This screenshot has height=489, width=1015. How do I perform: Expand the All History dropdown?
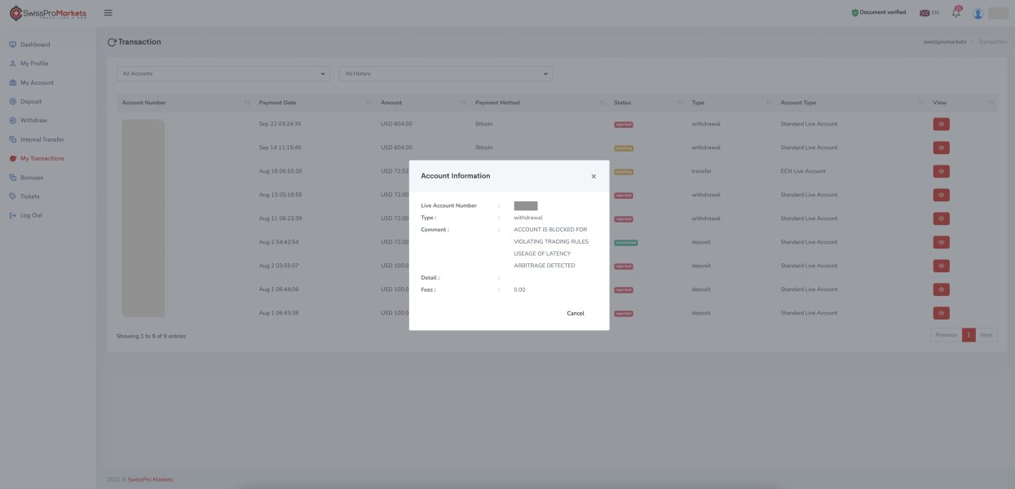(x=445, y=73)
